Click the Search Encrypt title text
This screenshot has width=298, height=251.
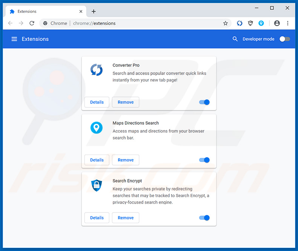(x=127, y=181)
